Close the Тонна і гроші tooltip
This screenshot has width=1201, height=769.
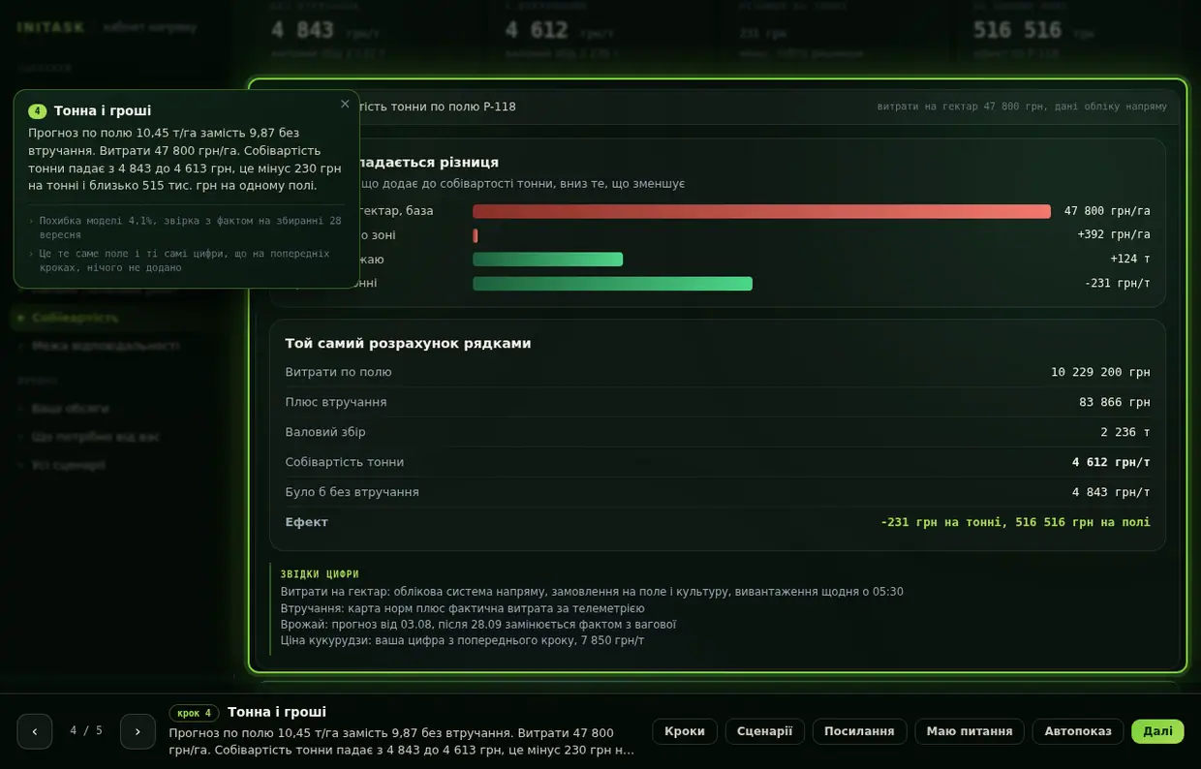point(345,105)
